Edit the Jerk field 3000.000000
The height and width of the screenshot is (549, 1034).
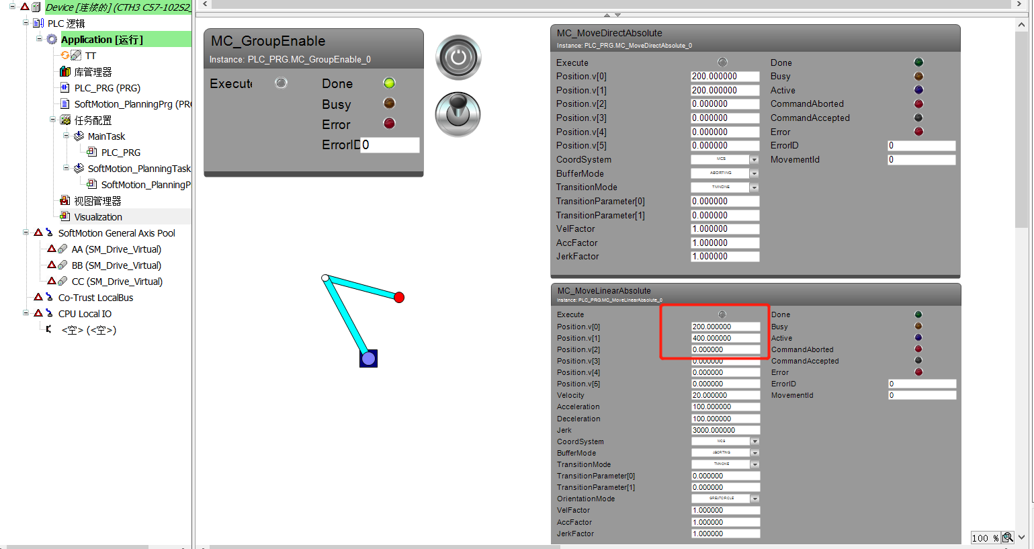(726, 430)
